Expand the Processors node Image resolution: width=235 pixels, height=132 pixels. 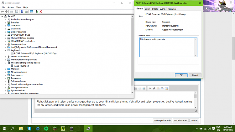[x=5, y=78]
